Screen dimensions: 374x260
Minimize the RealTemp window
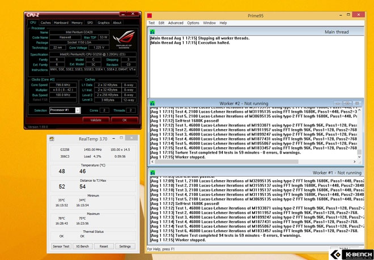(x=114, y=138)
